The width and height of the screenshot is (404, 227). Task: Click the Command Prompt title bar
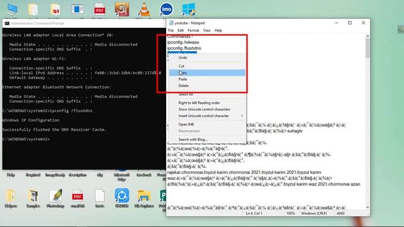click(x=84, y=23)
